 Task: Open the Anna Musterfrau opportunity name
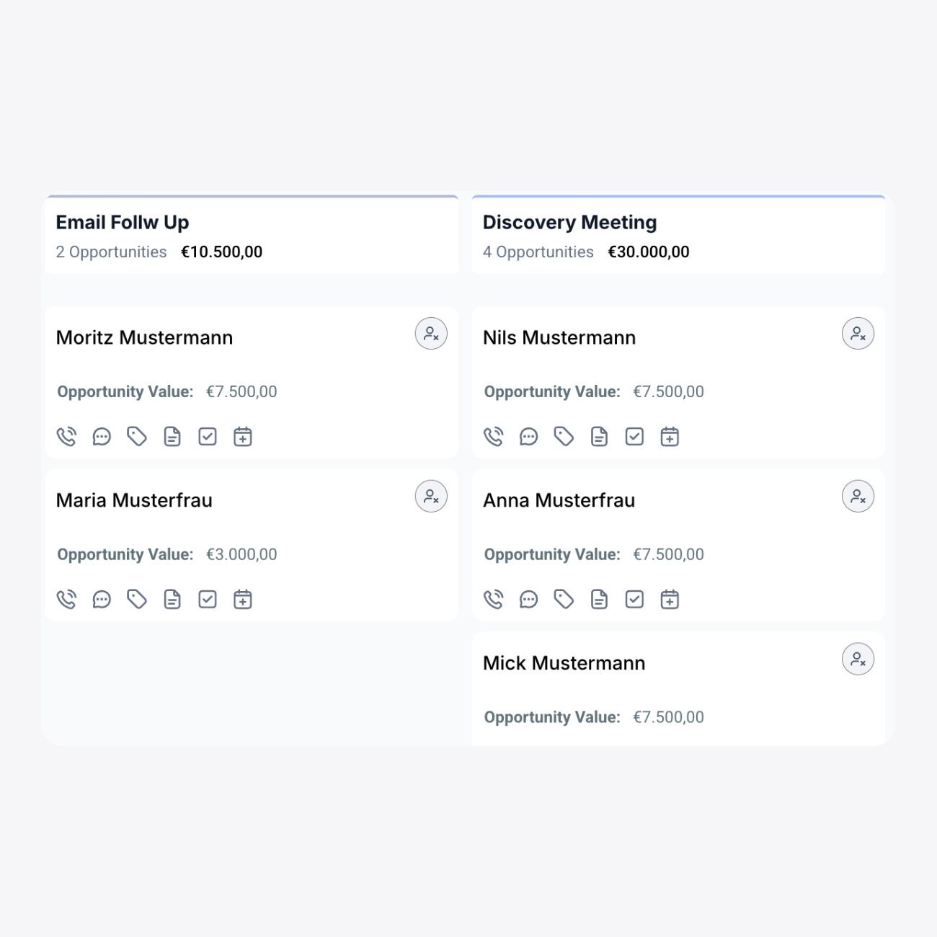click(x=559, y=500)
